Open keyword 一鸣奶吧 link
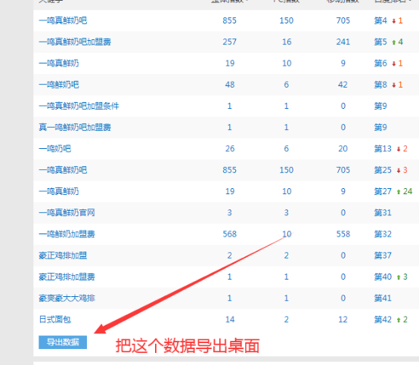This screenshot has width=419, height=365. click(54, 149)
